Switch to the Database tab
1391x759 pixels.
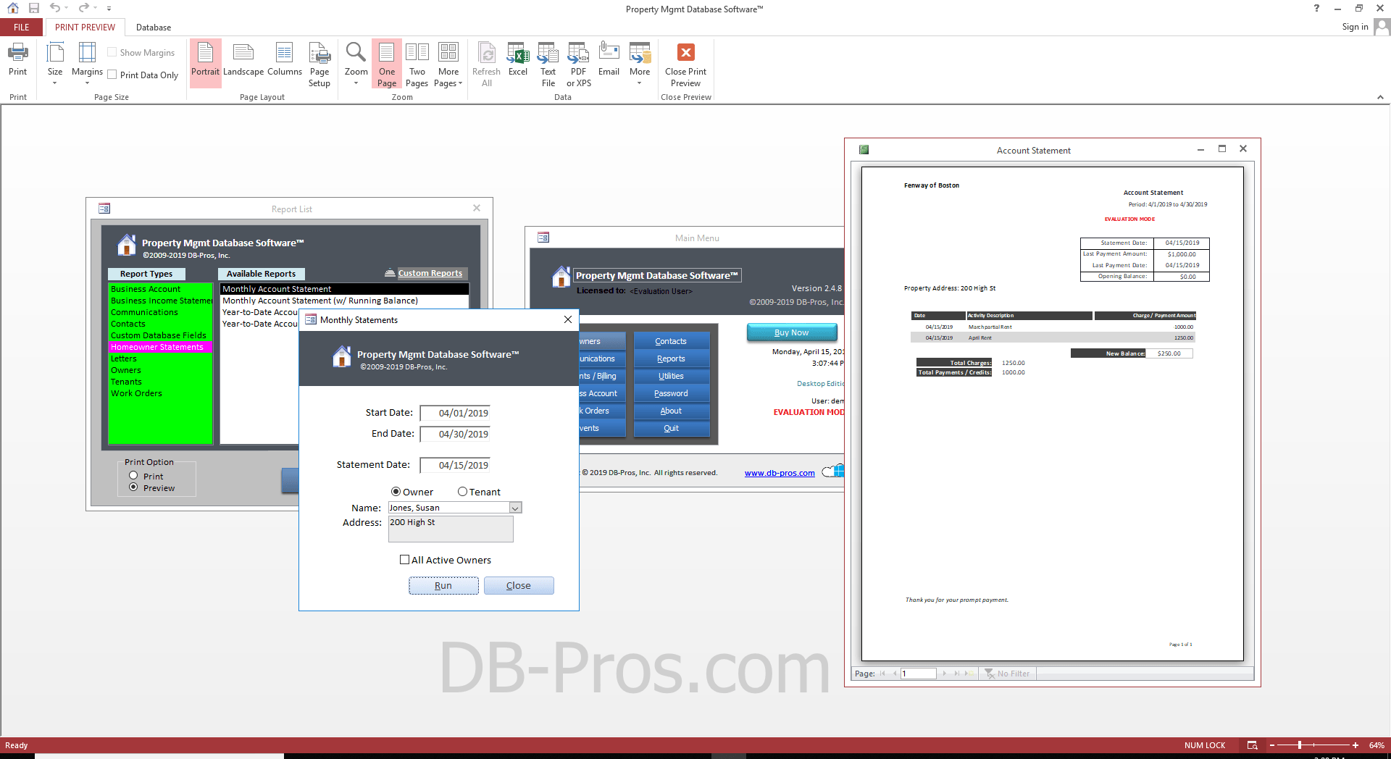click(153, 27)
